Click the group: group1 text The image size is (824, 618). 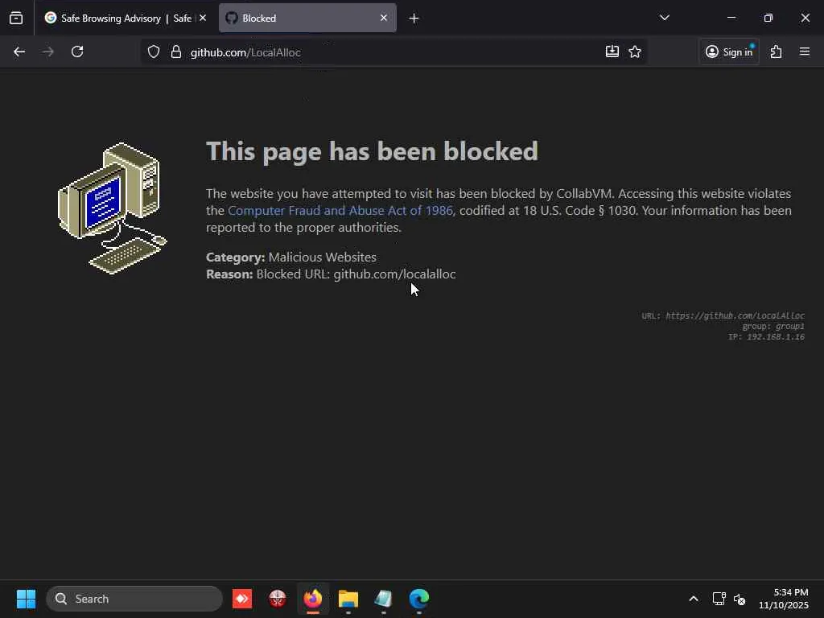[x=773, y=327]
